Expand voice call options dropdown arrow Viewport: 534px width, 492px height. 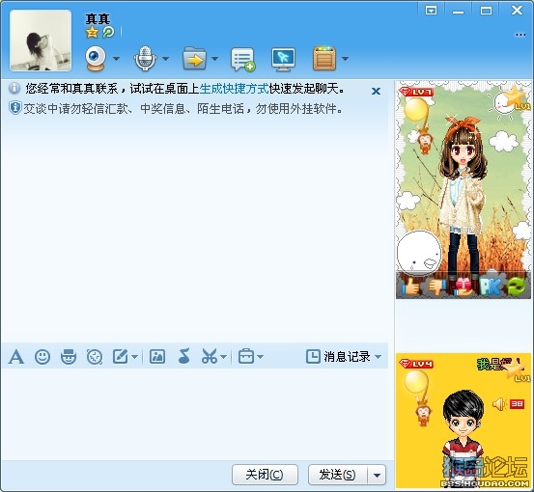click(165, 59)
